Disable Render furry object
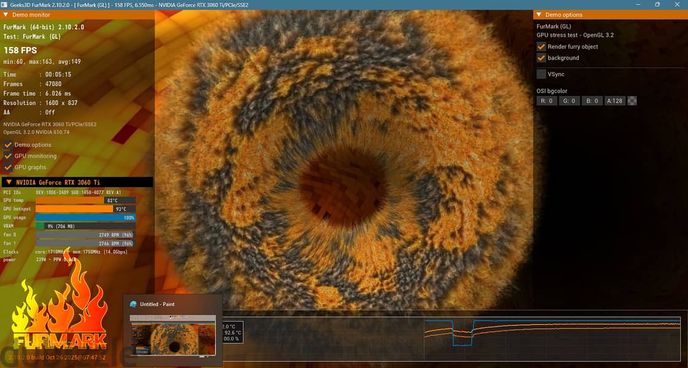 (x=541, y=47)
